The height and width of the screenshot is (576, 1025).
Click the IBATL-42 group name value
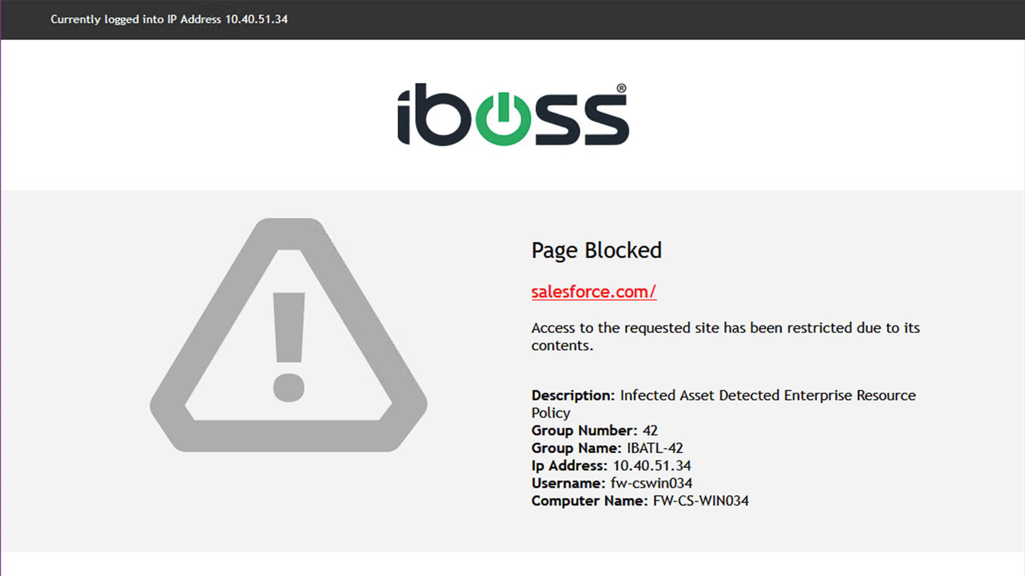coord(655,448)
